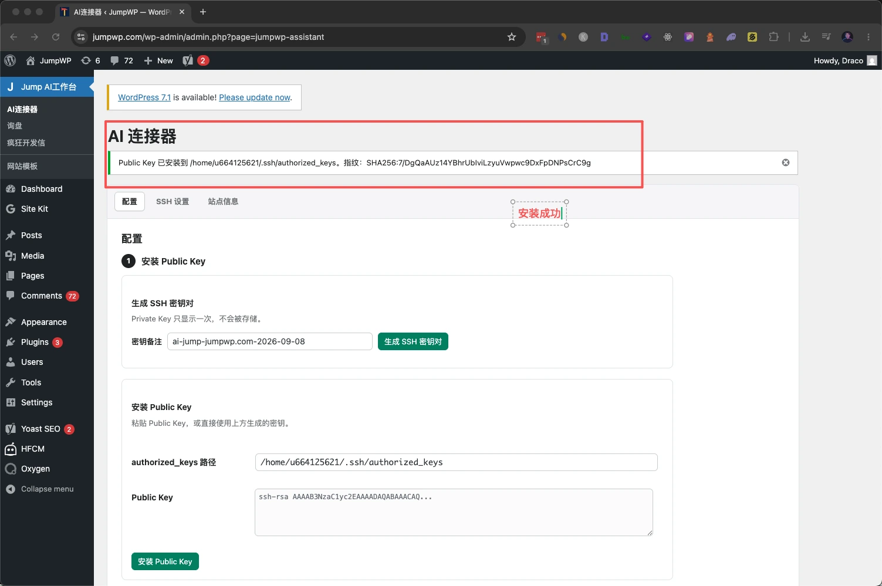Open the Appearance paintbrush icon
This screenshot has width=882, height=586.
pyautogui.click(x=11, y=322)
